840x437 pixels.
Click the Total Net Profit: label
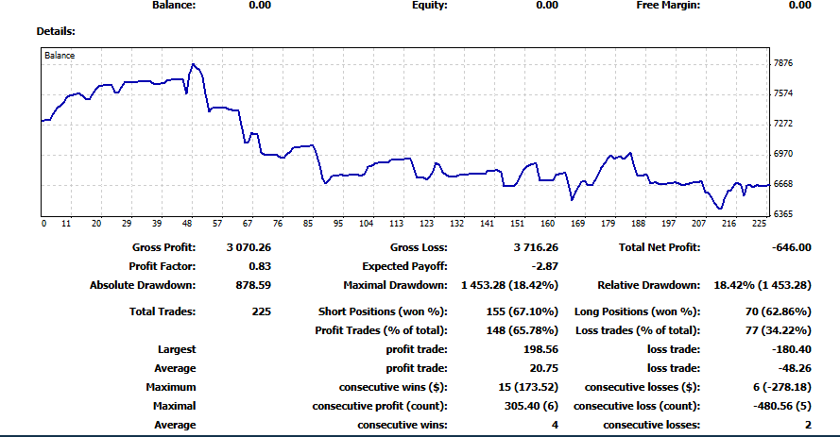click(660, 247)
